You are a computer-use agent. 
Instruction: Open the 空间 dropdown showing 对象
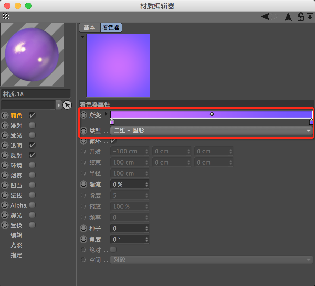211,260
